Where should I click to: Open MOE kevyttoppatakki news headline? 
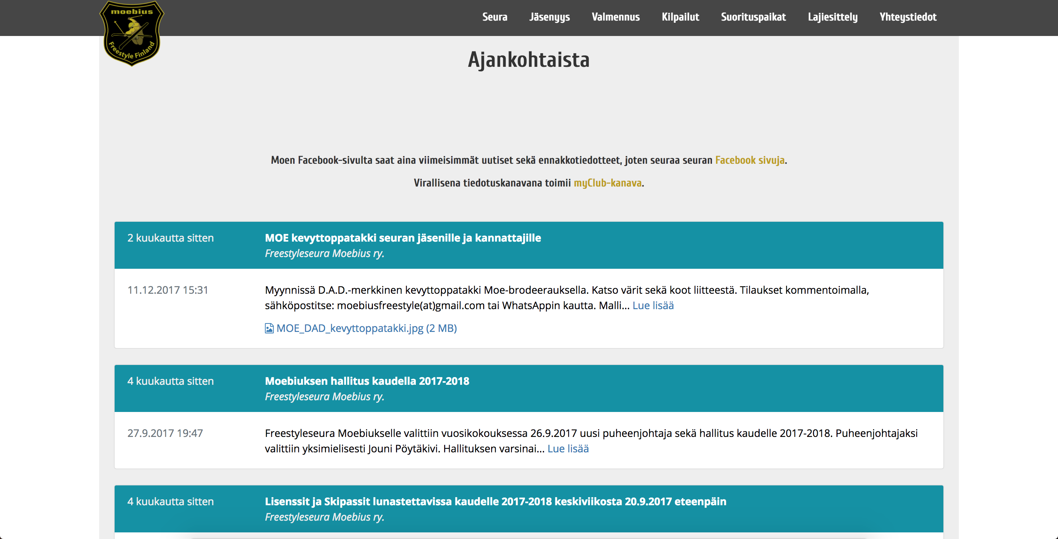[x=403, y=238]
